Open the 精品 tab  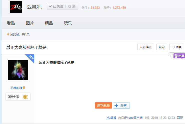pos(49,23)
